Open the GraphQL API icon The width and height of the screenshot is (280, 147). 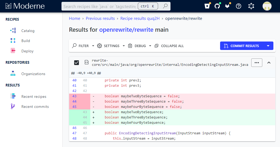point(251,6)
